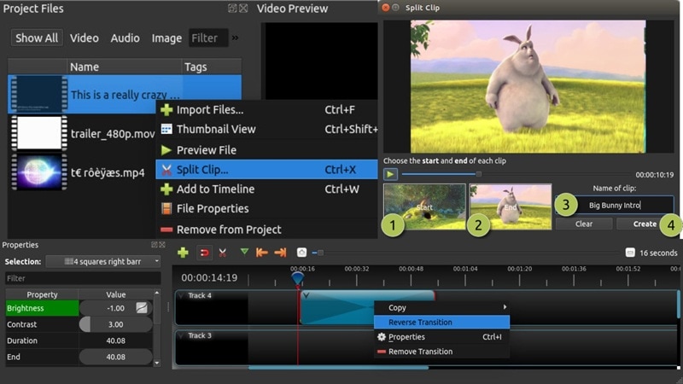
Task: Click the Import Files green plus icon
Action: [x=166, y=110]
